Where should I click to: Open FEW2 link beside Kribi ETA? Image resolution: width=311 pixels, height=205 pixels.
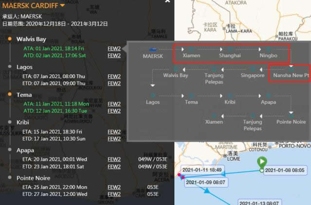(114, 132)
